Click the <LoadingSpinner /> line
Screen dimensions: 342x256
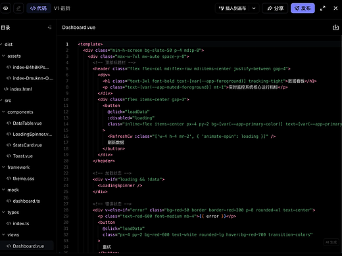click(x=120, y=186)
